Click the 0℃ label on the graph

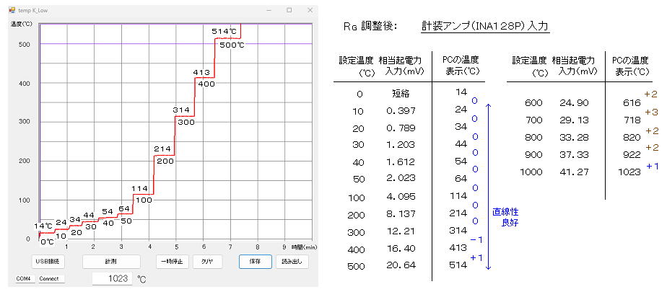point(47,242)
